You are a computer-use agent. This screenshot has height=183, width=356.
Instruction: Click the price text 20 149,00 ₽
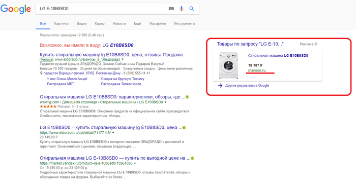(49, 137)
